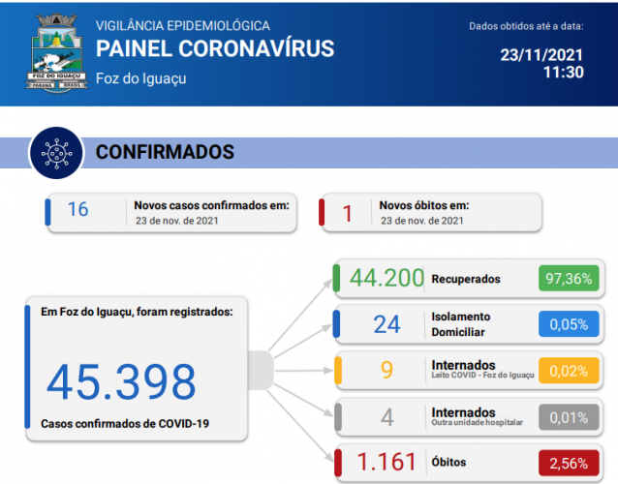Click the total 45.398 figure
This screenshot has width=618, height=484.
[x=121, y=382]
